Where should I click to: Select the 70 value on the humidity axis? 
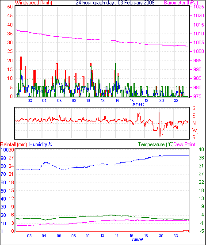click(x=3, y=174)
